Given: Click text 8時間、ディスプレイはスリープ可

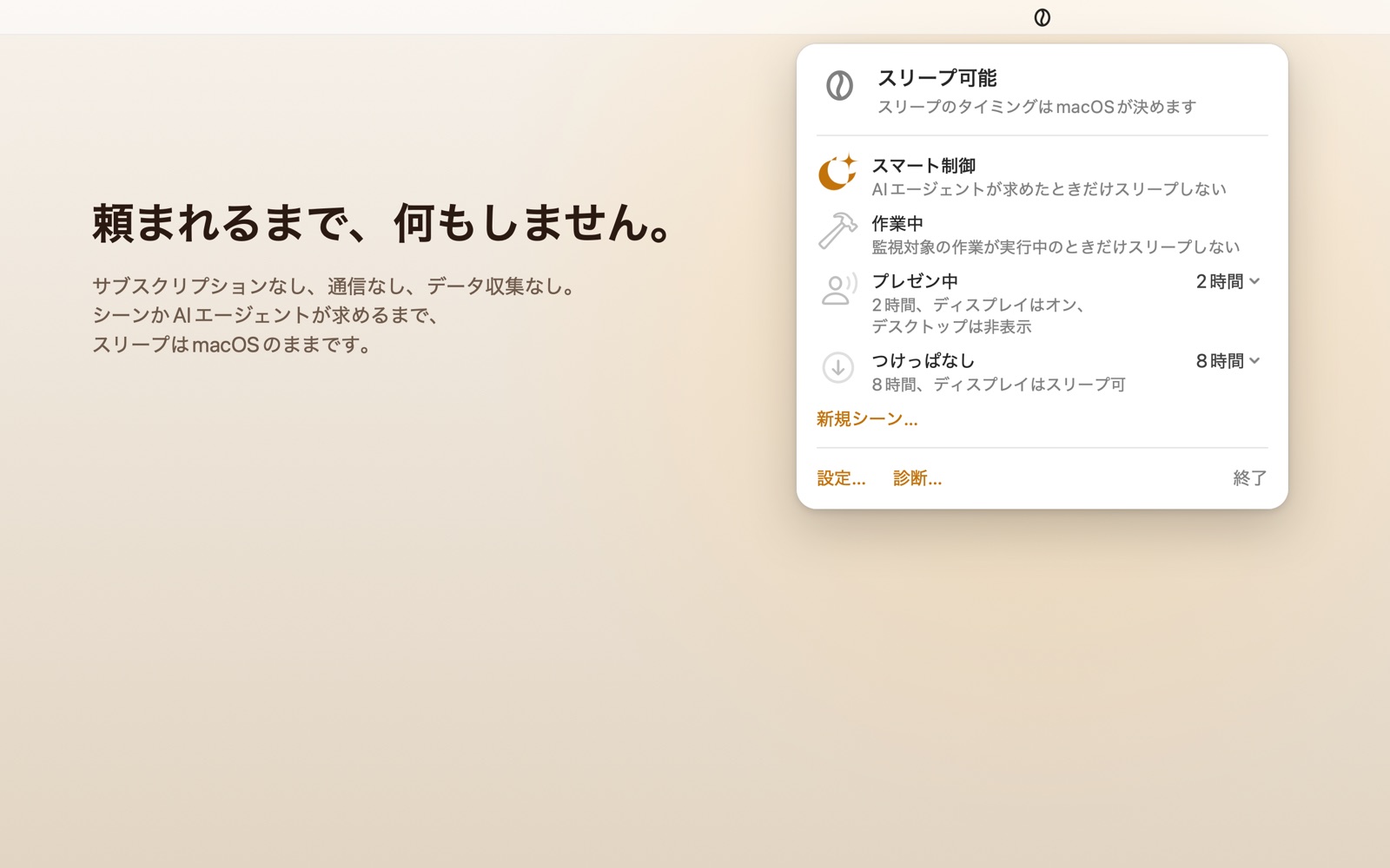Looking at the screenshot, I should tap(999, 385).
